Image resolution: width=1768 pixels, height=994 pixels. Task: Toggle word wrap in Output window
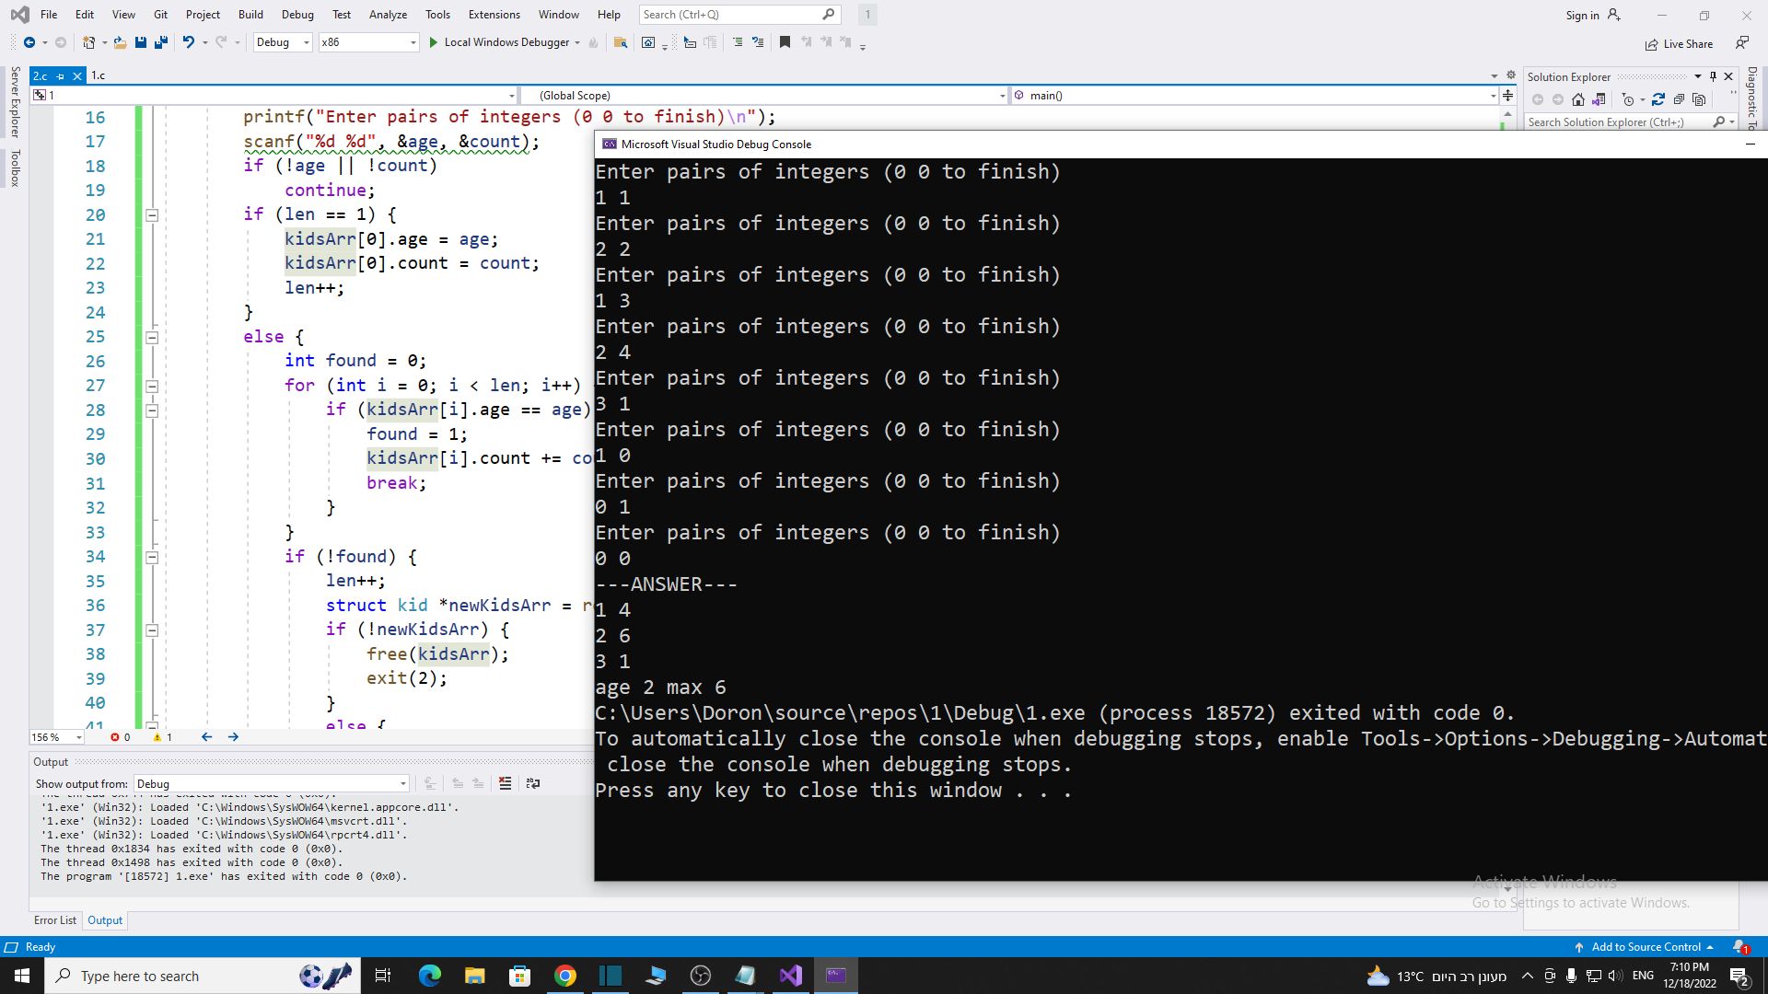click(x=532, y=783)
